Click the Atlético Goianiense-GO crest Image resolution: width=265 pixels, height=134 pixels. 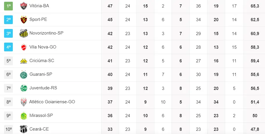point(23,102)
